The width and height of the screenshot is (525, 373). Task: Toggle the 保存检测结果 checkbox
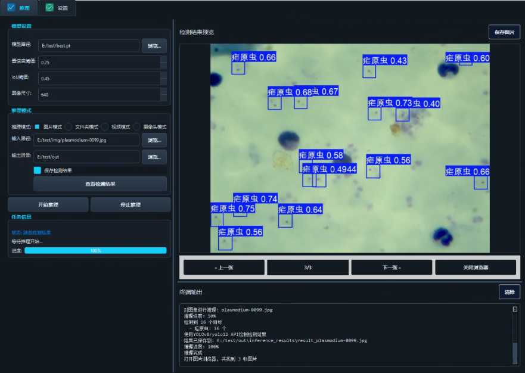pyautogui.click(x=38, y=170)
